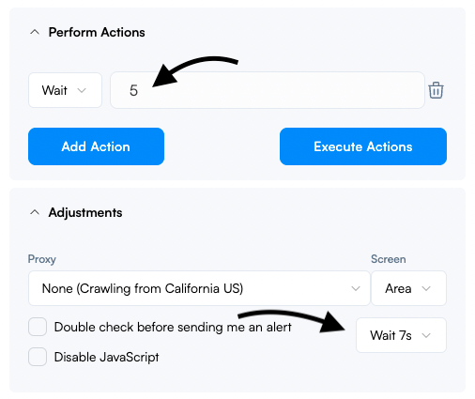Screen dimensions: 475x399
Task: Open the Wait 7s delay dropdown
Action: pyautogui.click(x=401, y=335)
